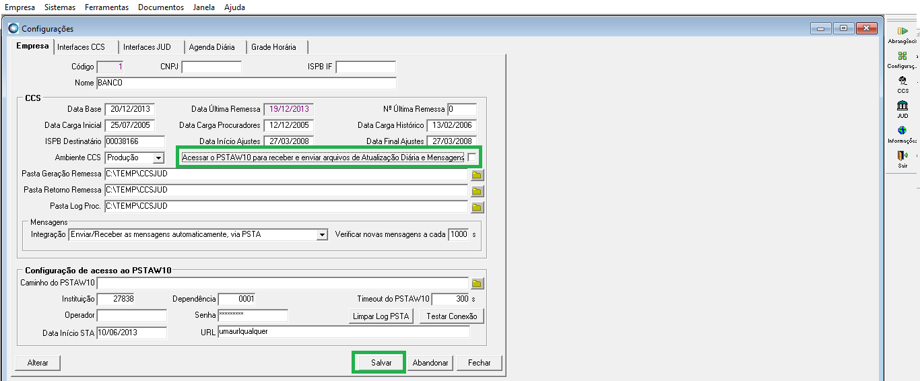Viewport: 920px width, 381px height.
Task: Open the Ajuda menu
Action: coord(235,7)
